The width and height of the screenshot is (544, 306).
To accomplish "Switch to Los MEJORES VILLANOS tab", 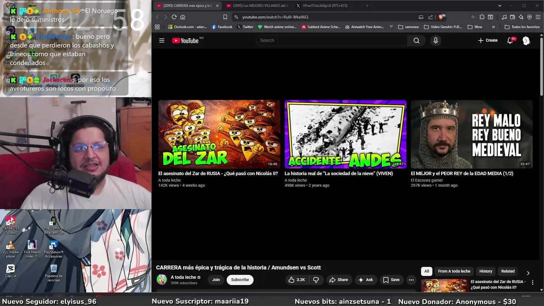I will click(257, 6).
